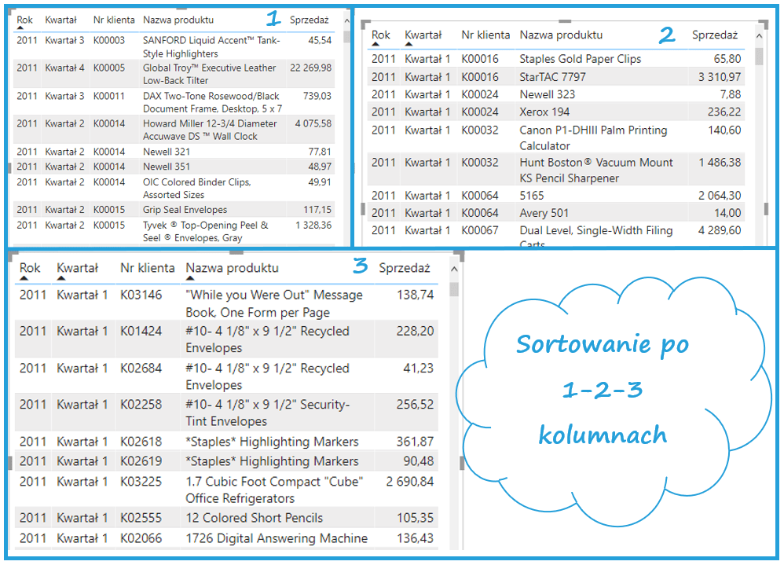Click sort arrow under Kwartał in table 2

pos(408,45)
